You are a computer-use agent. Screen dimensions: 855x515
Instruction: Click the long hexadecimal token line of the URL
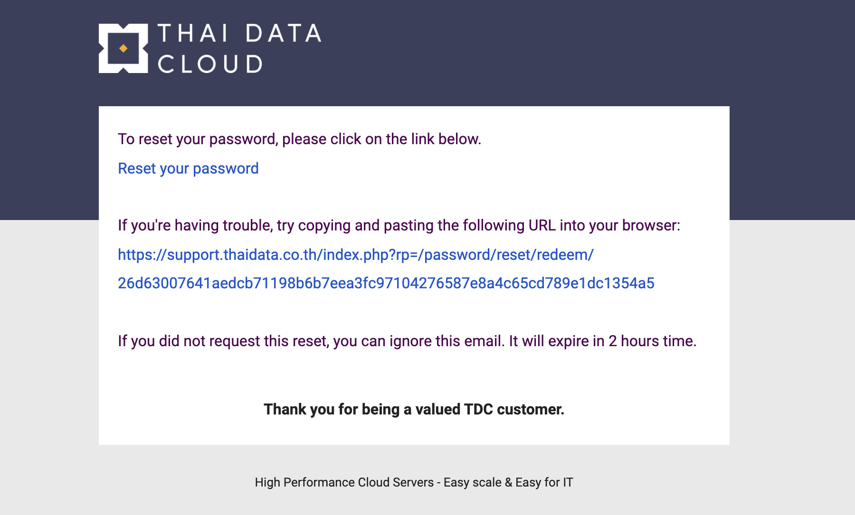click(x=386, y=283)
